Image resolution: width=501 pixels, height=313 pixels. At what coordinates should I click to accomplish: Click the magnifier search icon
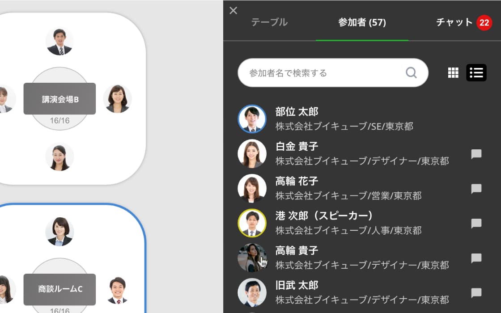click(x=411, y=73)
